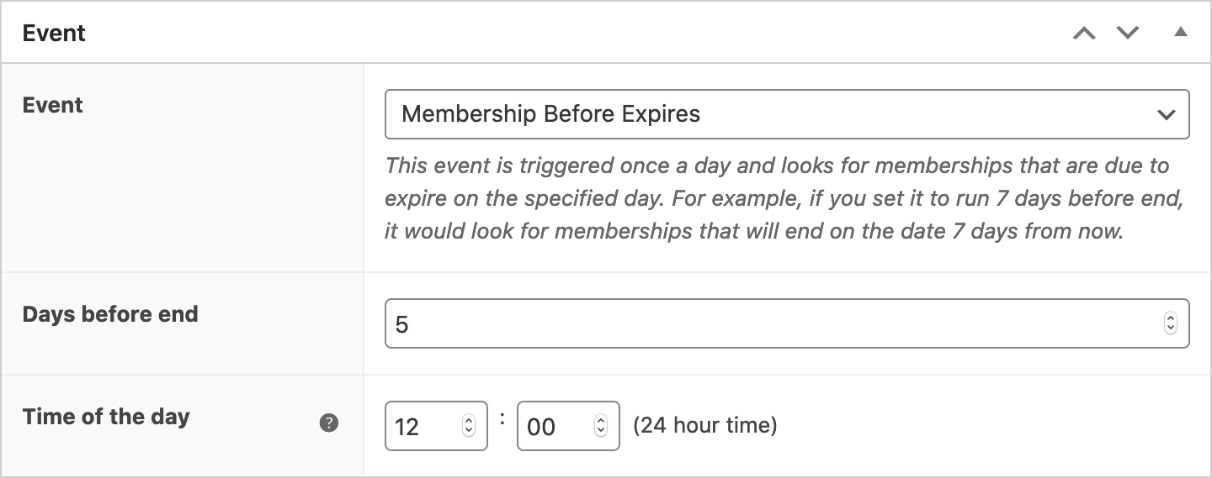Click the Event row label
This screenshot has height=478, width=1212.
52,105
